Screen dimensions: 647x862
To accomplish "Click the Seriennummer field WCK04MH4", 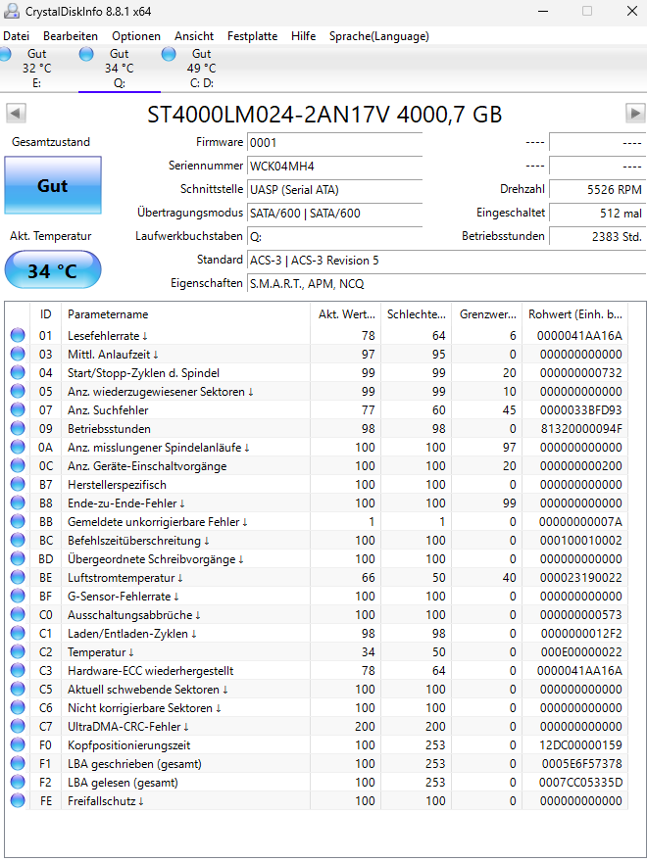I will [x=334, y=167].
